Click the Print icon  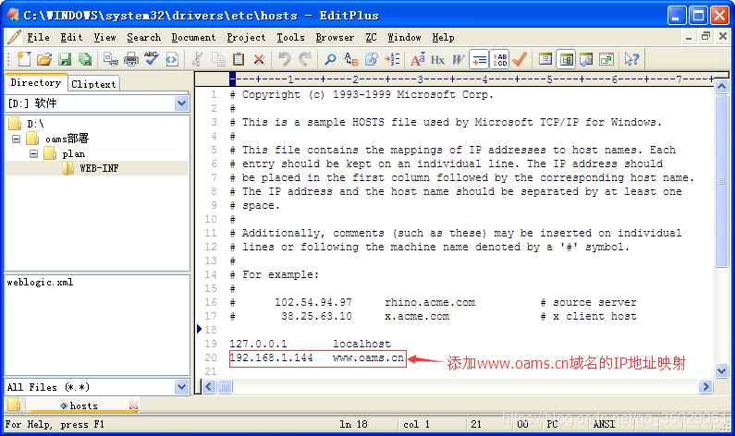point(130,59)
